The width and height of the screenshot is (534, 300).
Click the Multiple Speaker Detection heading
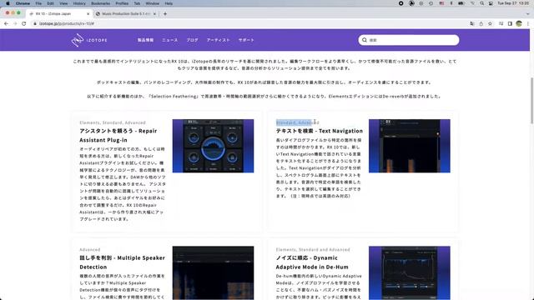122,262
